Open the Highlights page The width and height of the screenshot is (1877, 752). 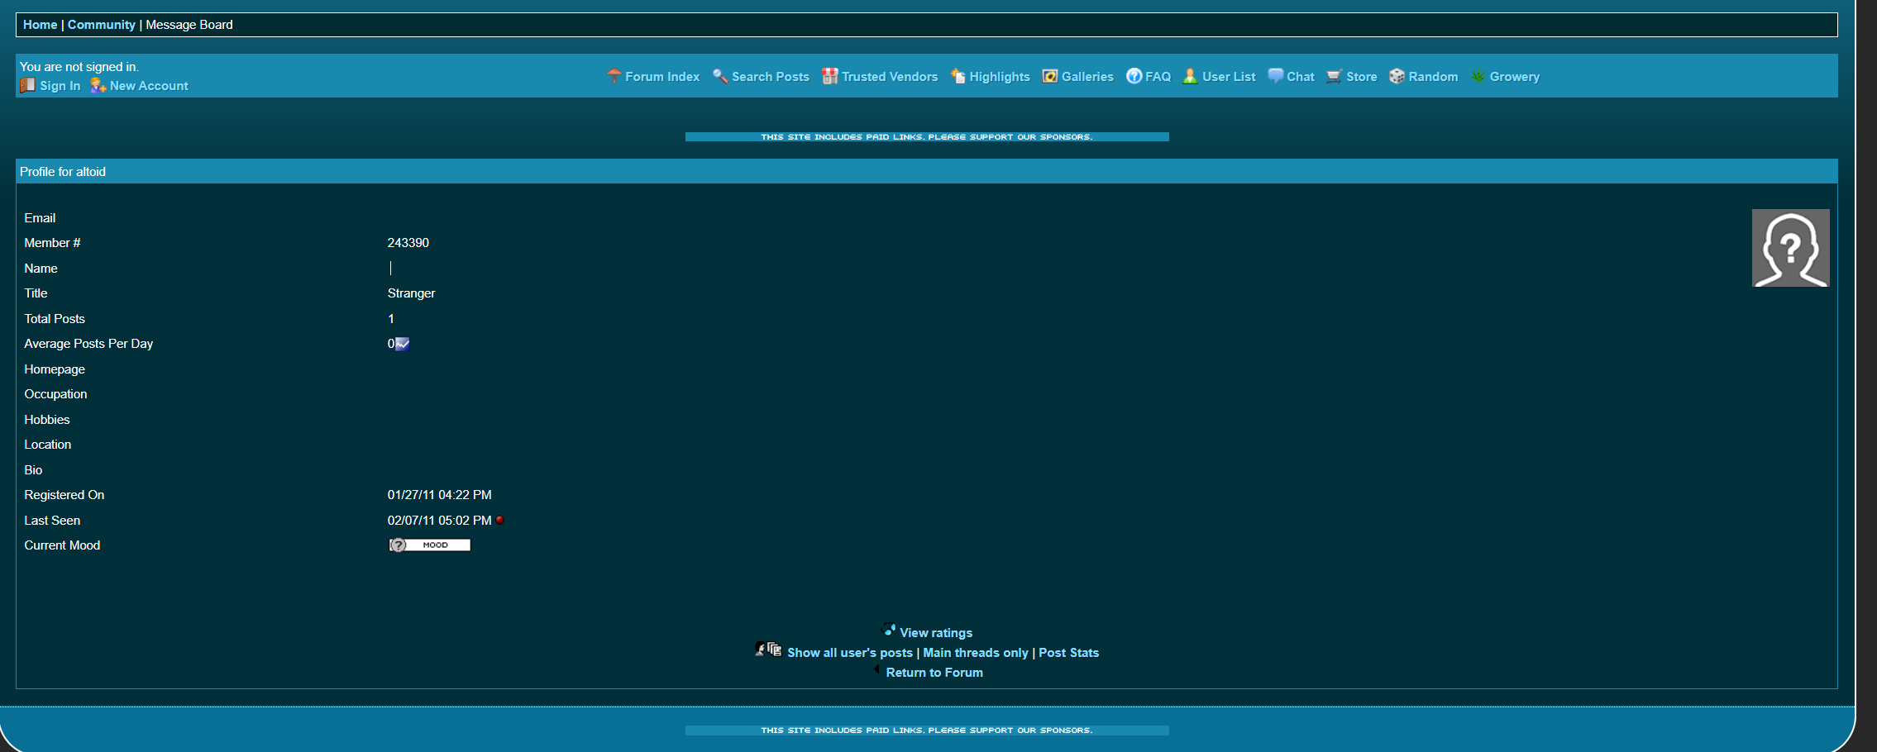pos(999,77)
